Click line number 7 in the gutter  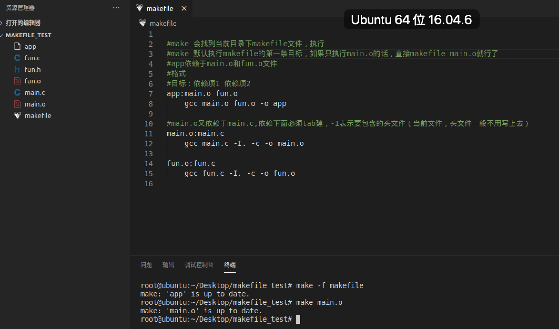point(151,94)
